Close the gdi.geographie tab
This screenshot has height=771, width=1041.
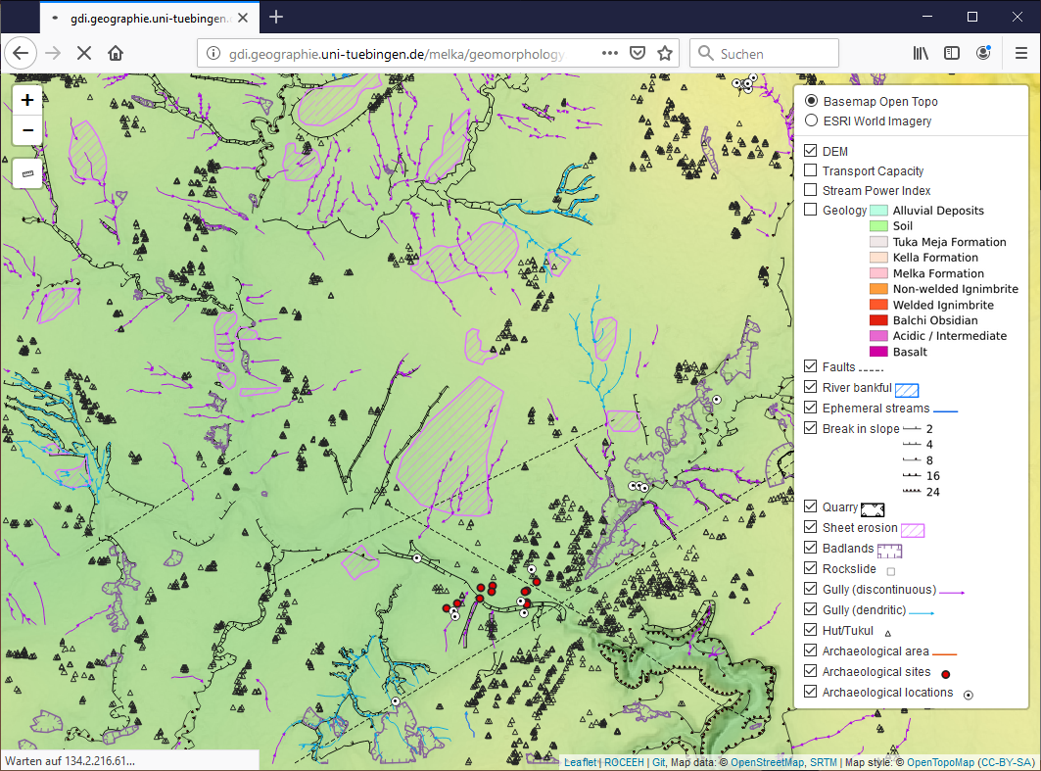[x=243, y=18]
